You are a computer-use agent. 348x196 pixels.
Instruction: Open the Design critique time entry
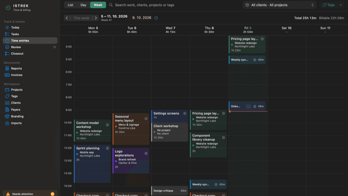(x=170, y=191)
